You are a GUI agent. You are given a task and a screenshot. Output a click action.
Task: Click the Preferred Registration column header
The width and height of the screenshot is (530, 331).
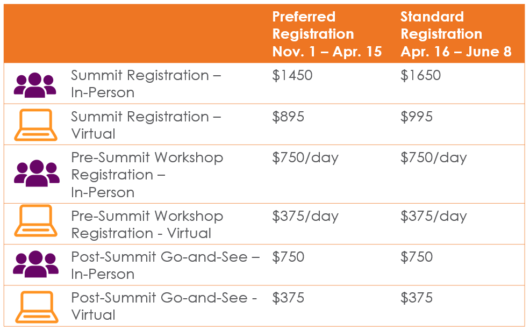tap(327, 34)
